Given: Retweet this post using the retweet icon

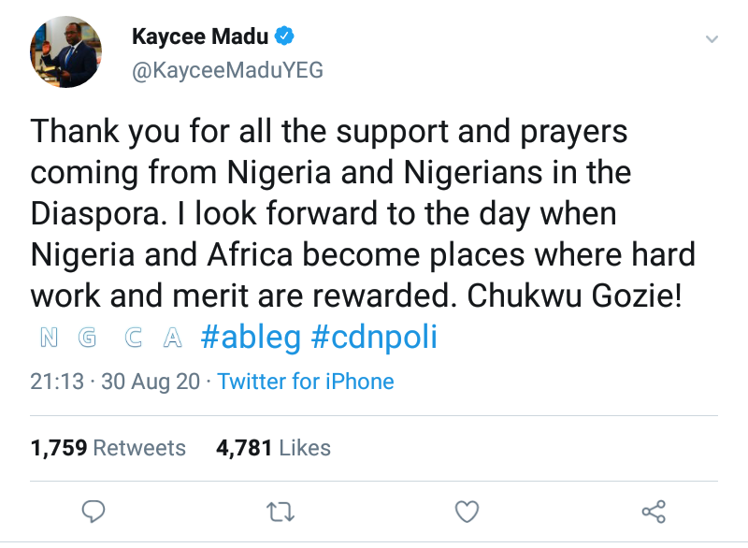Looking at the screenshot, I should tap(280, 512).
